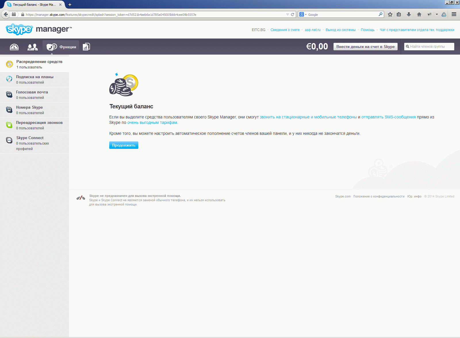This screenshot has width=460, height=338.
Task: Click the Продолжить button
Action: click(x=124, y=145)
